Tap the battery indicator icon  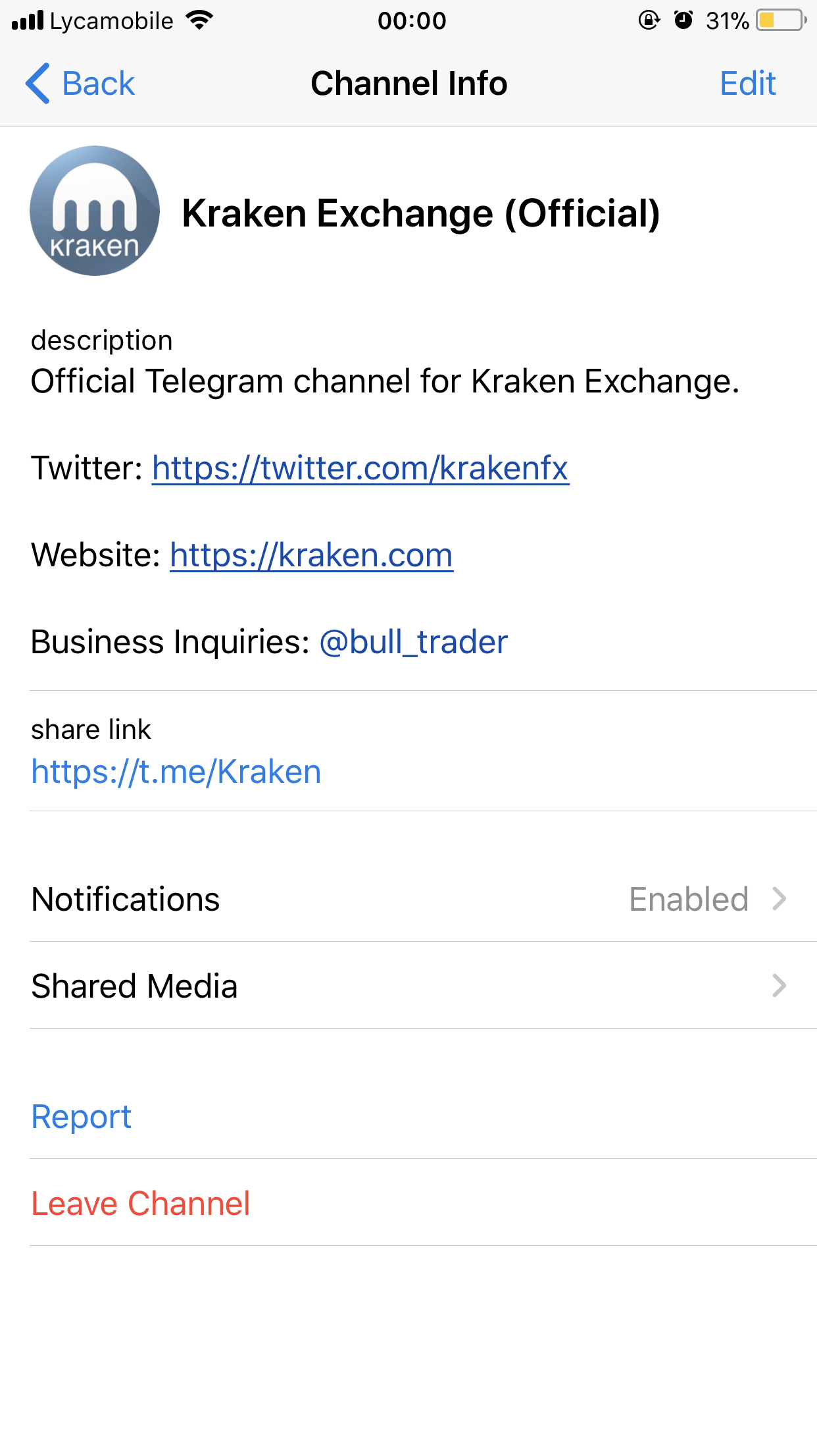pyautogui.click(x=781, y=20)
